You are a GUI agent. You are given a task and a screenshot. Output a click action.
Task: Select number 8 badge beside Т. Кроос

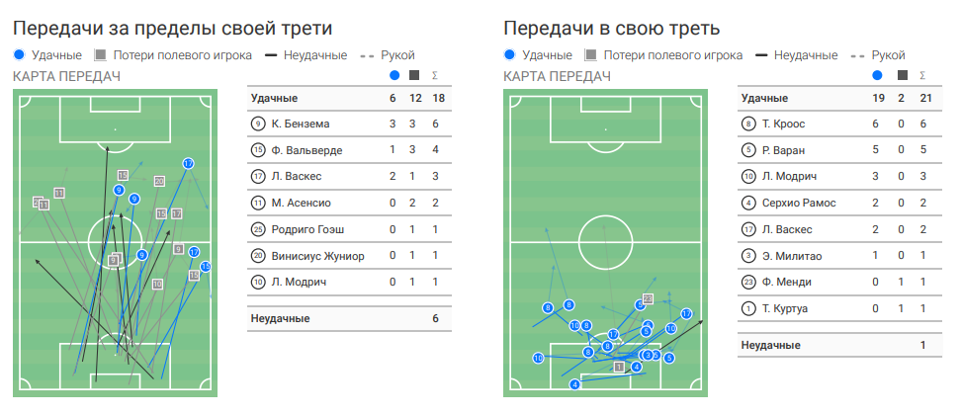748,124
